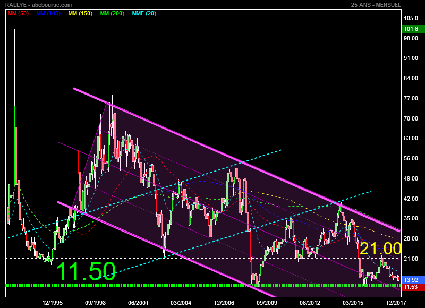Click the 21.00 price axis value

pos(411,259)
